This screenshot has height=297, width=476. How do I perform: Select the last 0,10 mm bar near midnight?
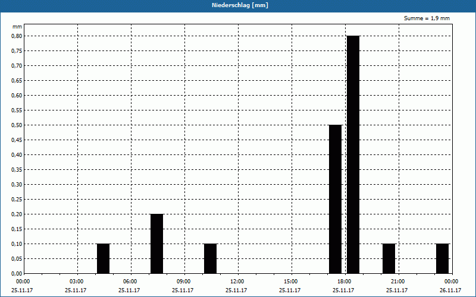[x=442, y=258]
